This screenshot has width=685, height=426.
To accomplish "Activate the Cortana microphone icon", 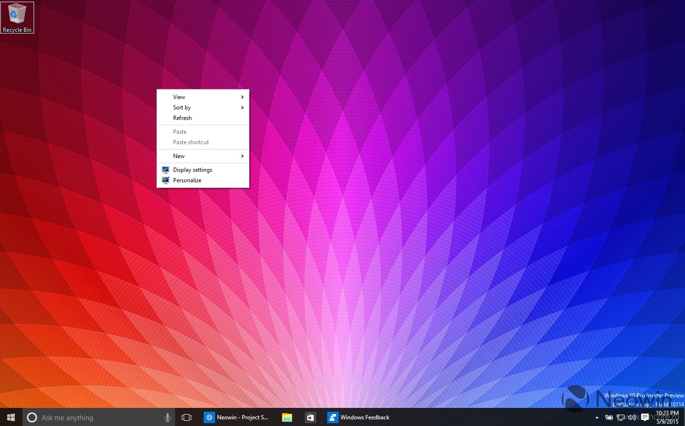I will 167,417.
